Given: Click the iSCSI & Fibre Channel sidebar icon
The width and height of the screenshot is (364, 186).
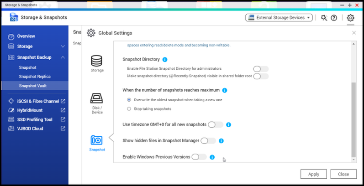Looking at the screenshot, I should (11, 101).
